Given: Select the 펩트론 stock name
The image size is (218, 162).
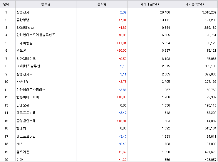Looking at the screenshot, I should click(x=21, y=50).
